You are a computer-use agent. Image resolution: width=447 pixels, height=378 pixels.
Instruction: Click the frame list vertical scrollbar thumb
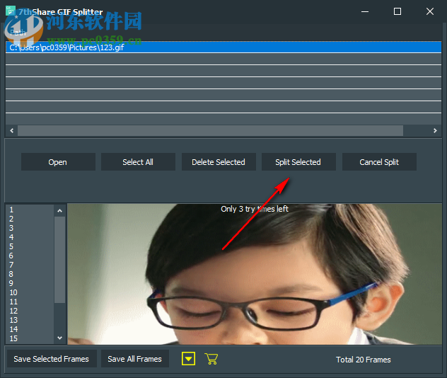59,260
